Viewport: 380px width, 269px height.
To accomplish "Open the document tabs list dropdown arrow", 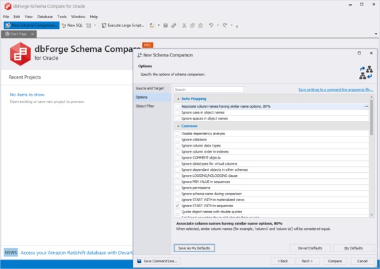I will 376,34.
